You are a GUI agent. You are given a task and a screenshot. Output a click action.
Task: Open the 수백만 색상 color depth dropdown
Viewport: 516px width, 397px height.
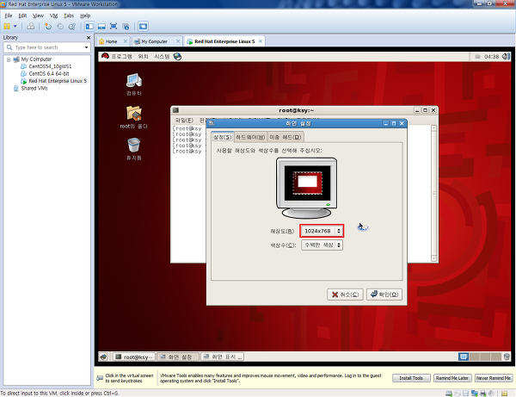tap(322, 245)
